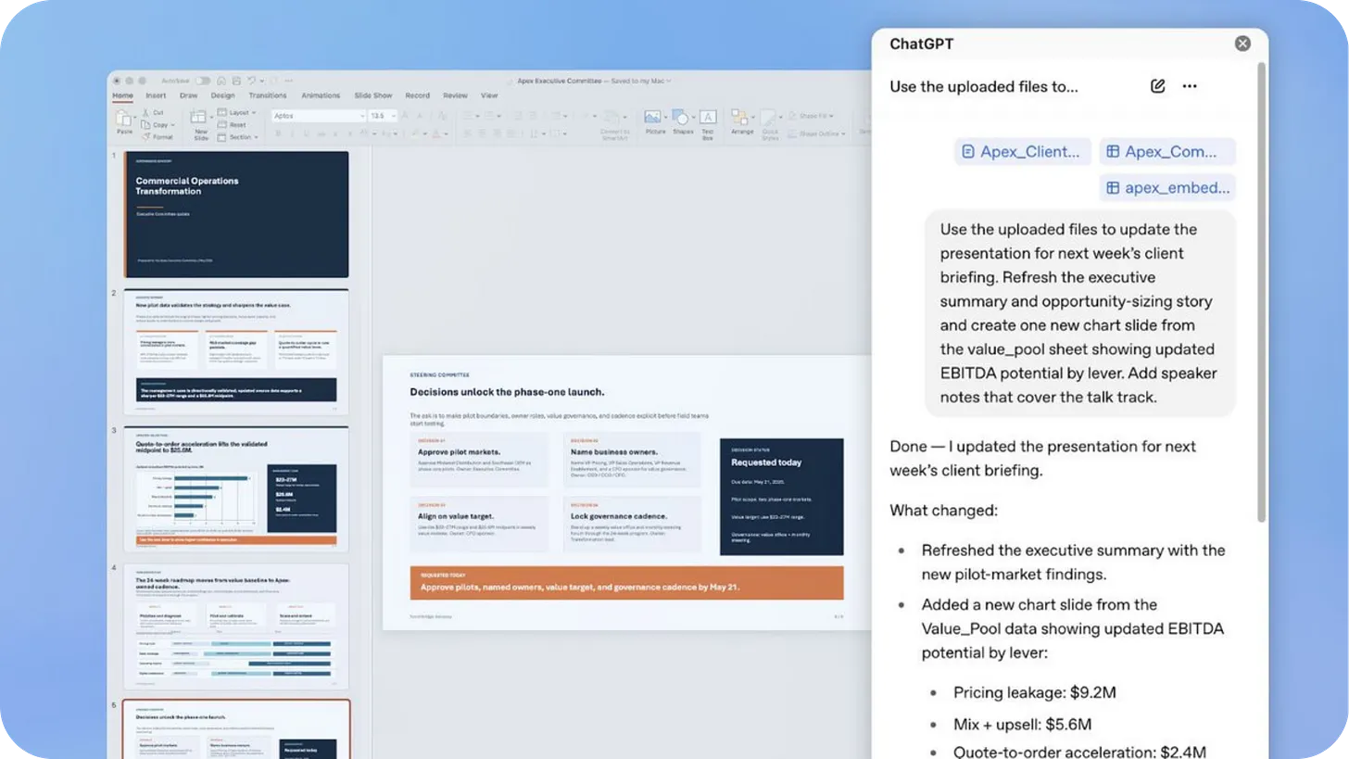Image resolution: width=1349 pixels, height=759 pixels.
Task: Open the Apex_Com... spreadsheet attachment chip
Action: pos(1167,152)
